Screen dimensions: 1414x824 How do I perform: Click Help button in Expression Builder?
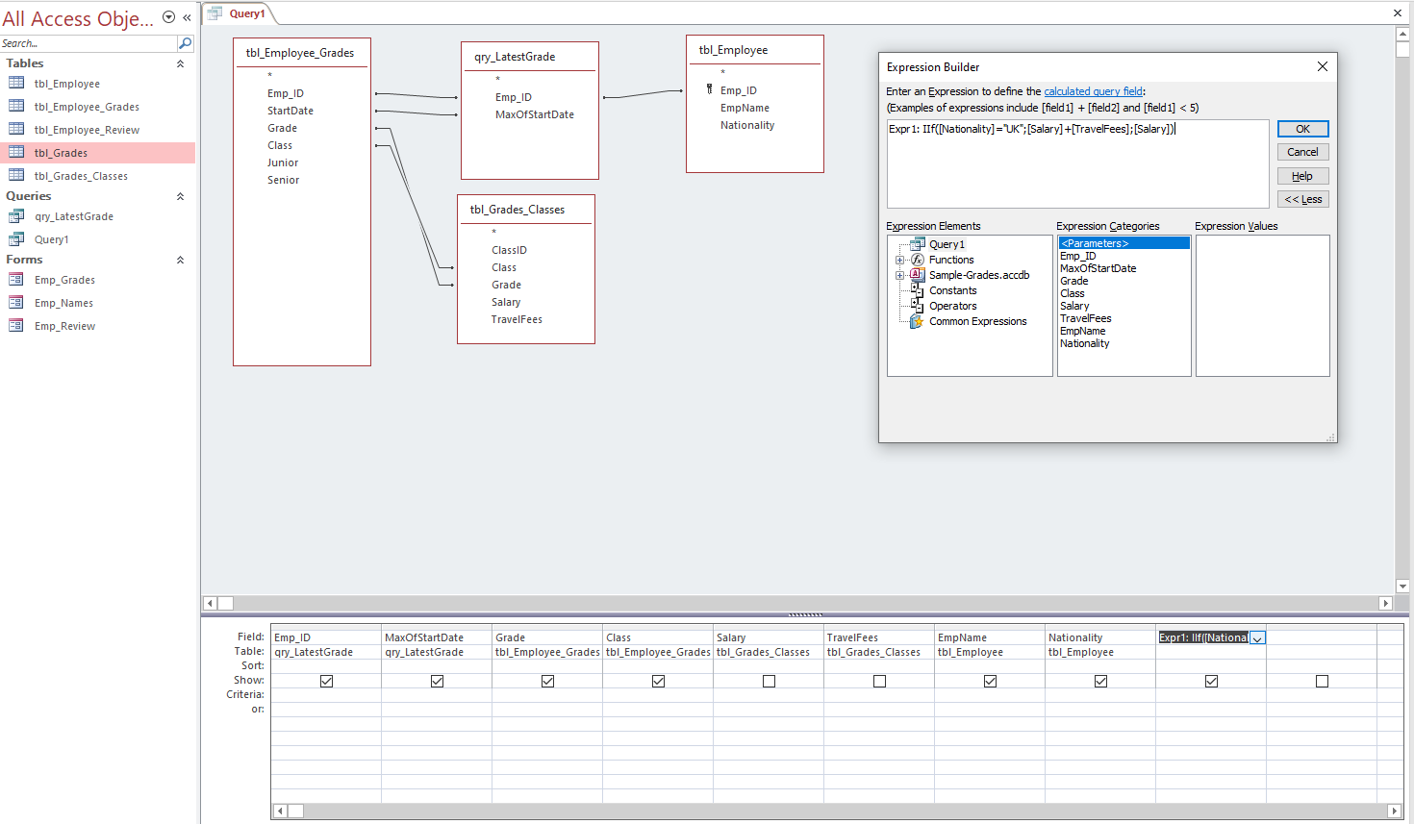(1303, 176)
